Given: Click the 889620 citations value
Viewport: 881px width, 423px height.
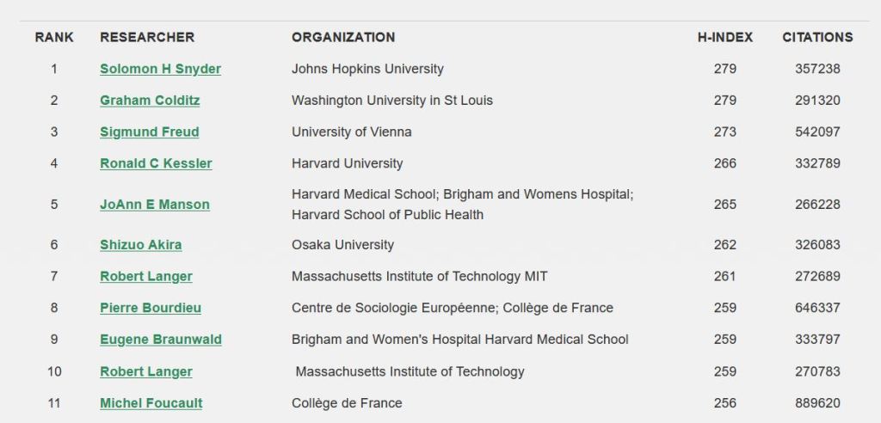Looking at the screenshot, I should [x=817, y=403].
